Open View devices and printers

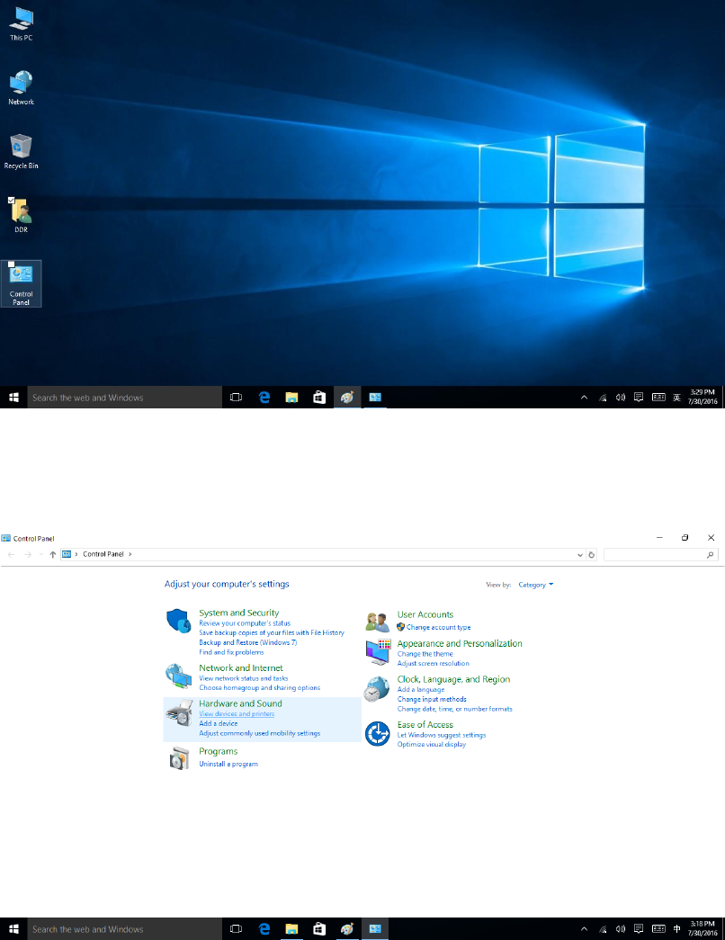coord(237,714)
